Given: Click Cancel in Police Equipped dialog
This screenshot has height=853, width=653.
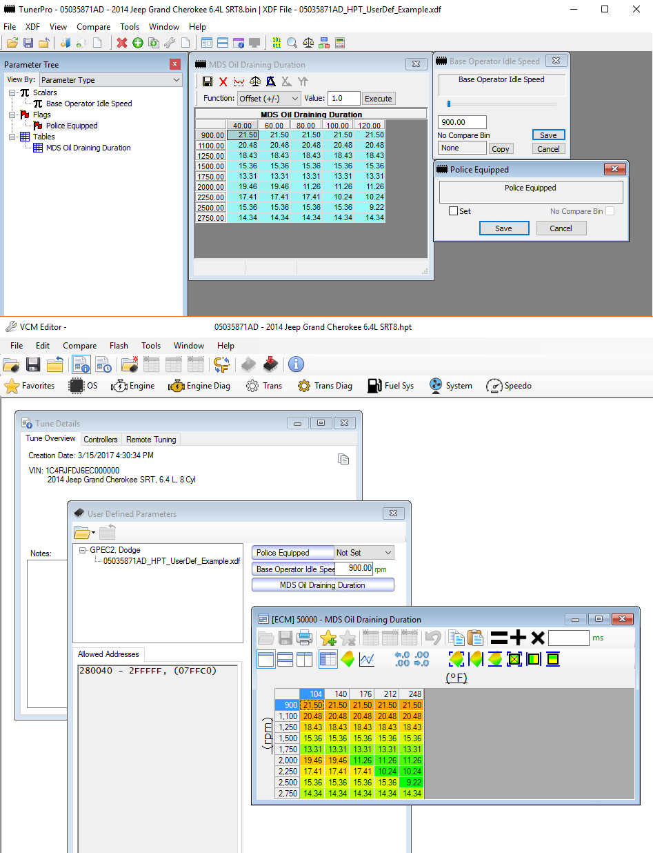Looking at the screenshot, I should click(x=561, y=228).
